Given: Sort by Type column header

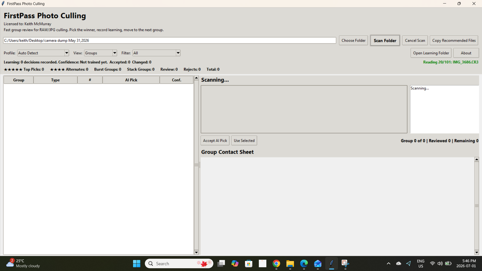Looking at the screenshot, I should (55, 80).
